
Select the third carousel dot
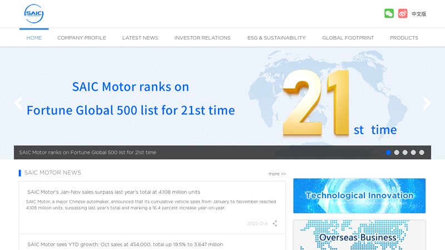pos(405,152)
